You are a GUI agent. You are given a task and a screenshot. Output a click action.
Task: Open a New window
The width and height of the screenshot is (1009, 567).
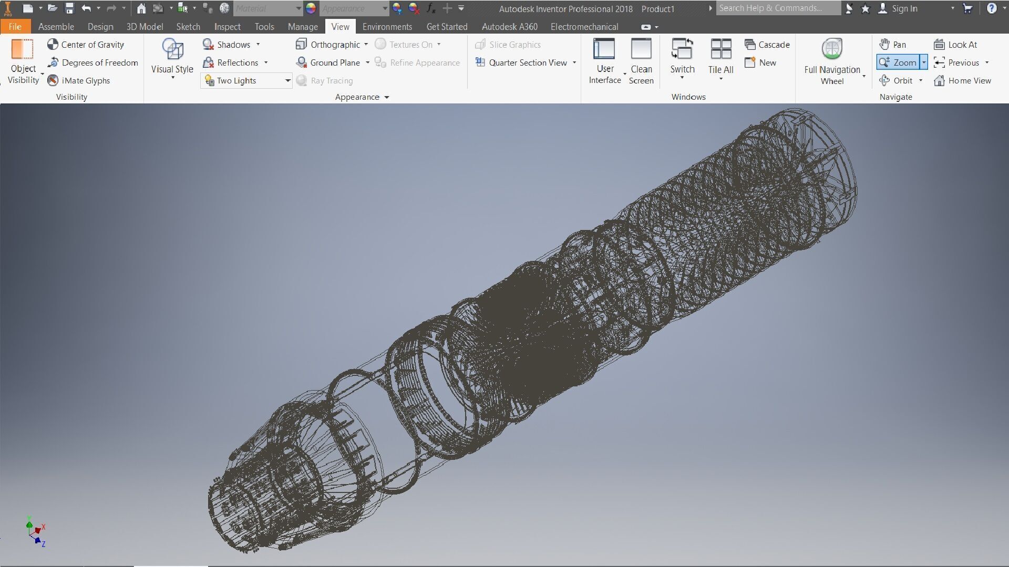(760, 62)
